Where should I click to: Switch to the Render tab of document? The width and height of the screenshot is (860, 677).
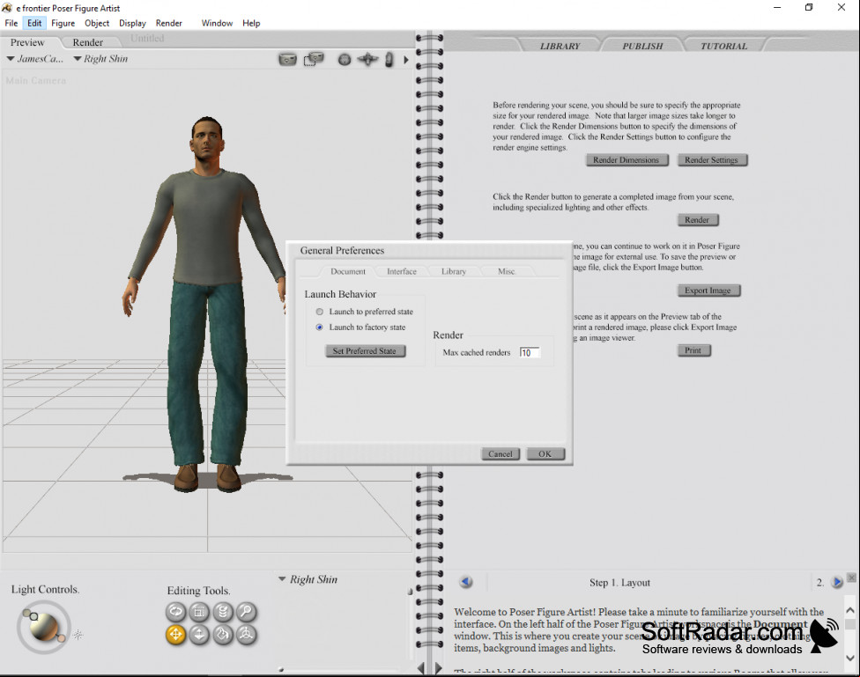click(88, 42)
